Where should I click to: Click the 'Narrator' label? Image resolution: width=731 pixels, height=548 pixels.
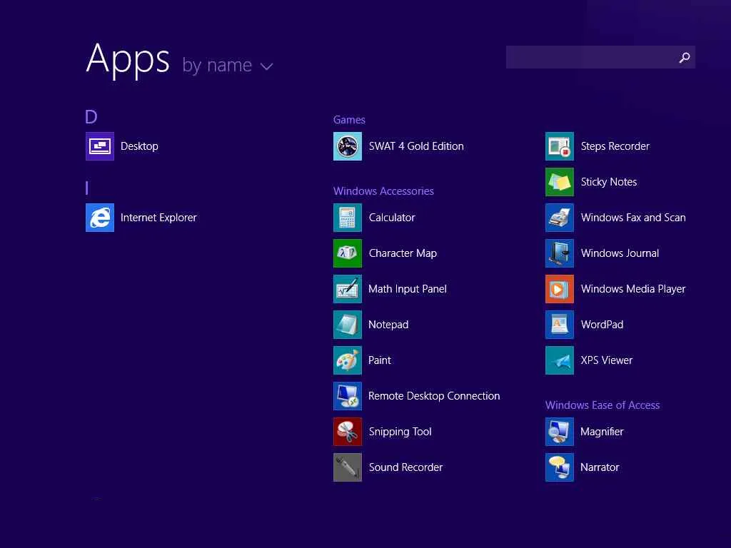click(x=600, y=467)
